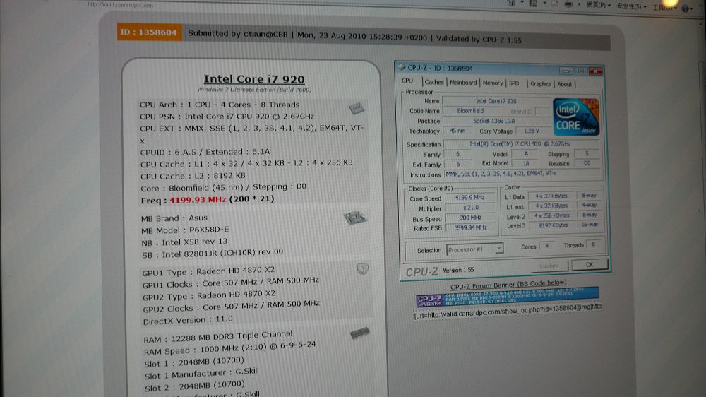Click the OK button in CPU-Z
The height and width of the screenshot is (397, 706).
click(590, 264)
